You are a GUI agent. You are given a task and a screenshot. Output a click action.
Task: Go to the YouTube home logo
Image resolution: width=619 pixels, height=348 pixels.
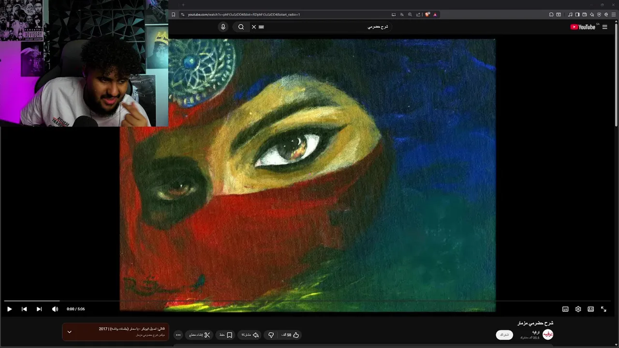[583, 27]
